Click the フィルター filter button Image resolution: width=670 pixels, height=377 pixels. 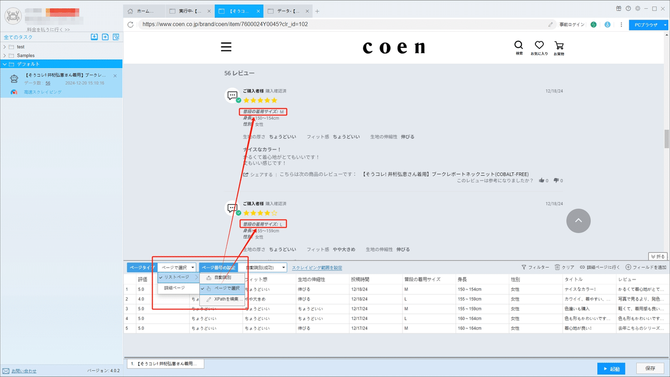tap(535, 268)
